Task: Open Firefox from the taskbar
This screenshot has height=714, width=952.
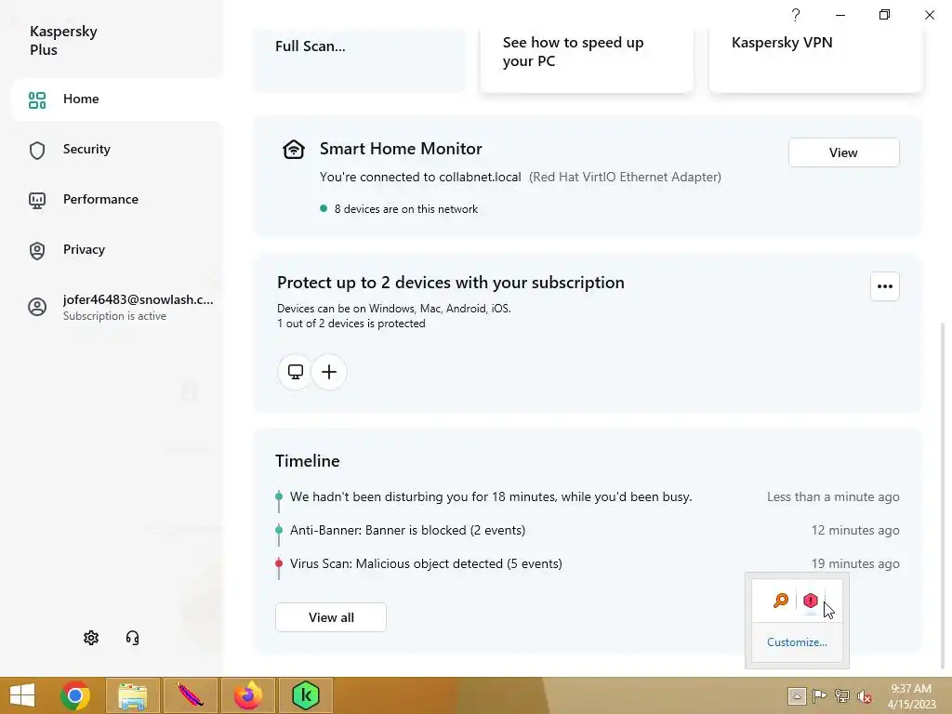Action: 247,695
